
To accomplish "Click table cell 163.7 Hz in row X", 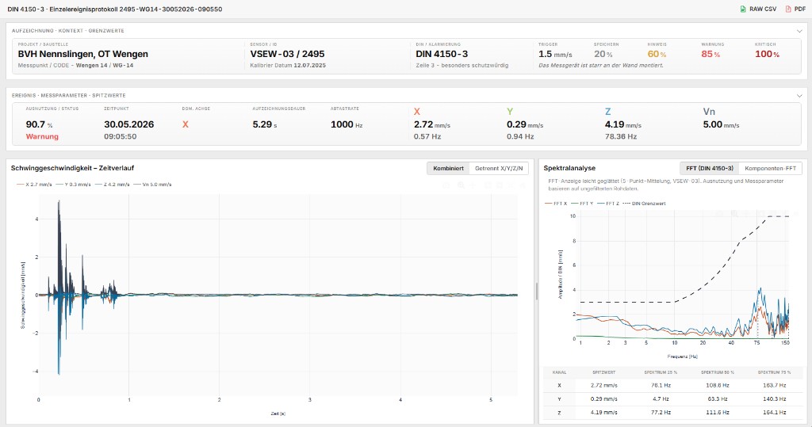I will (x=774, y=386).
